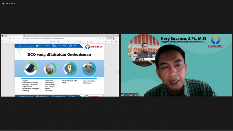Click the PDF vertical scrollbar thumb
233x131 pixels.
coord(118,72)
